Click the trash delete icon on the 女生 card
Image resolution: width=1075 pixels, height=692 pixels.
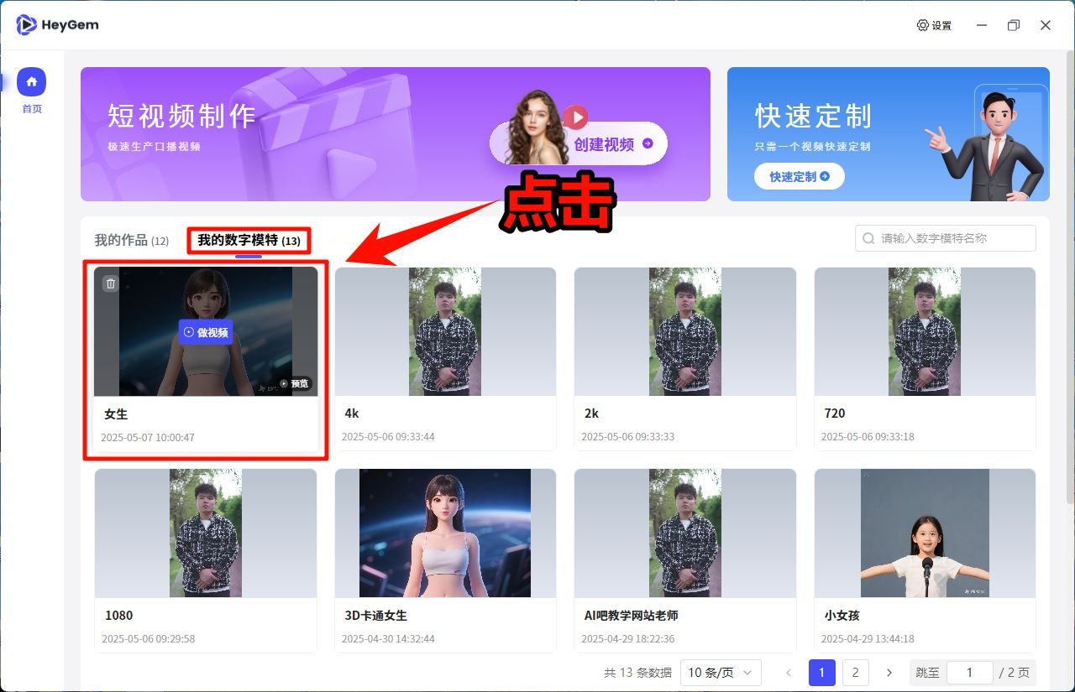(x=110, y=284)
